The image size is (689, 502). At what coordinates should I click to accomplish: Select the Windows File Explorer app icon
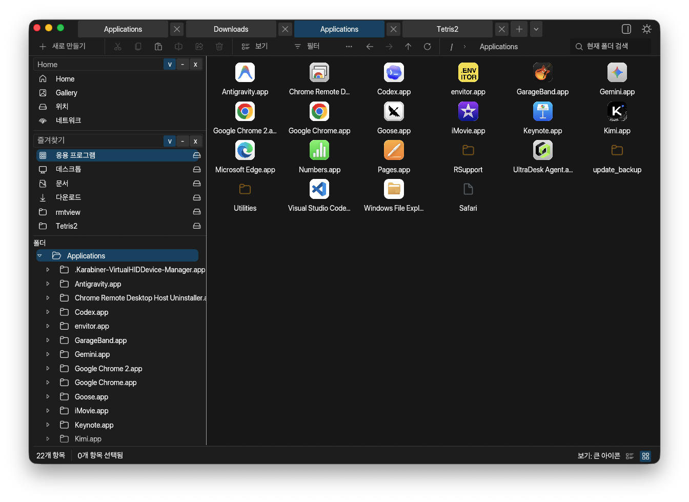click(394, 189)
